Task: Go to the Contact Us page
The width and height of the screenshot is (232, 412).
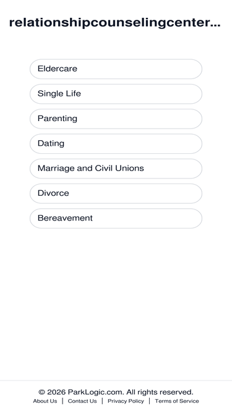Action: click(x=82, y=401)
